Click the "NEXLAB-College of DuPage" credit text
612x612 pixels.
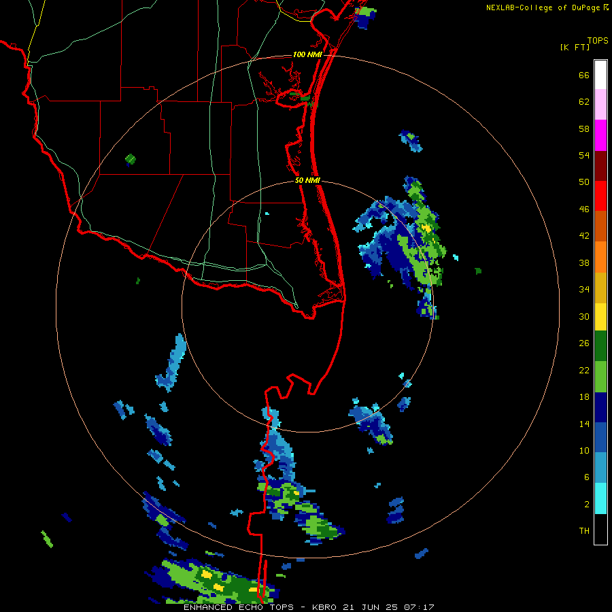543,7
